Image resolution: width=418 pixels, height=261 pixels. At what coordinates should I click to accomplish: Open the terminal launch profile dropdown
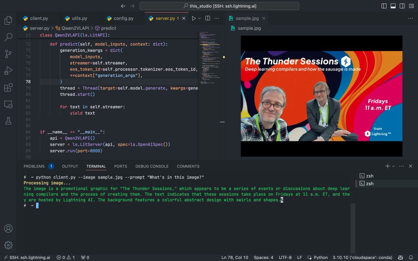pos(394,166)
